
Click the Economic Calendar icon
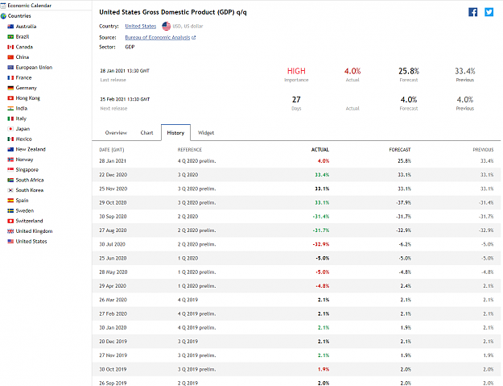coord(3,6)
